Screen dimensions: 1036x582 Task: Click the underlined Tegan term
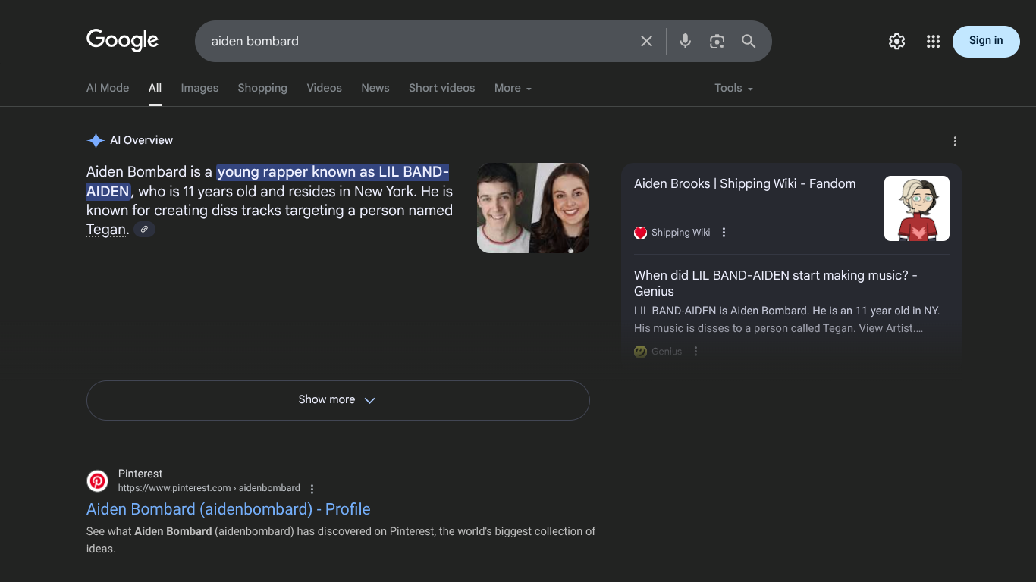pyautogui.click(x=106, y=230)
